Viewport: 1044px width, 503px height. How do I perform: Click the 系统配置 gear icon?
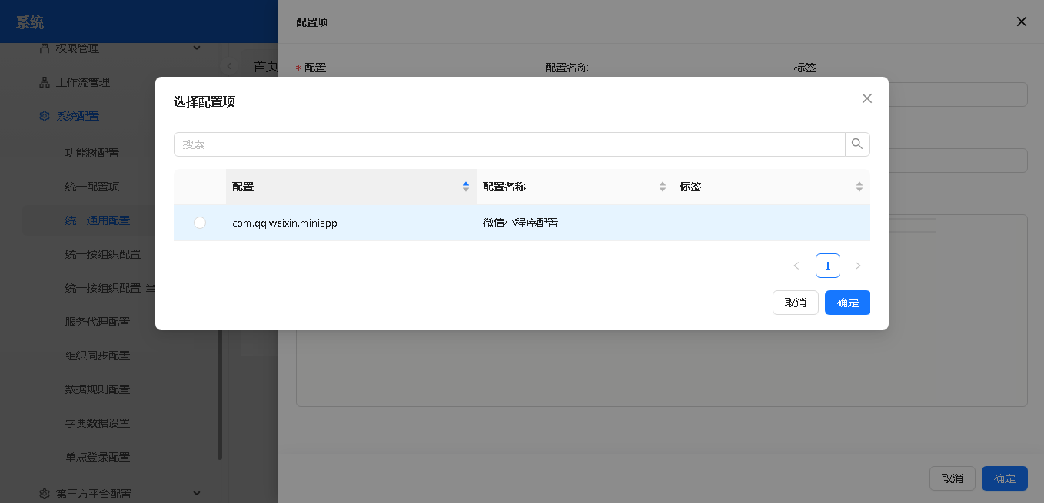(45, 116)
